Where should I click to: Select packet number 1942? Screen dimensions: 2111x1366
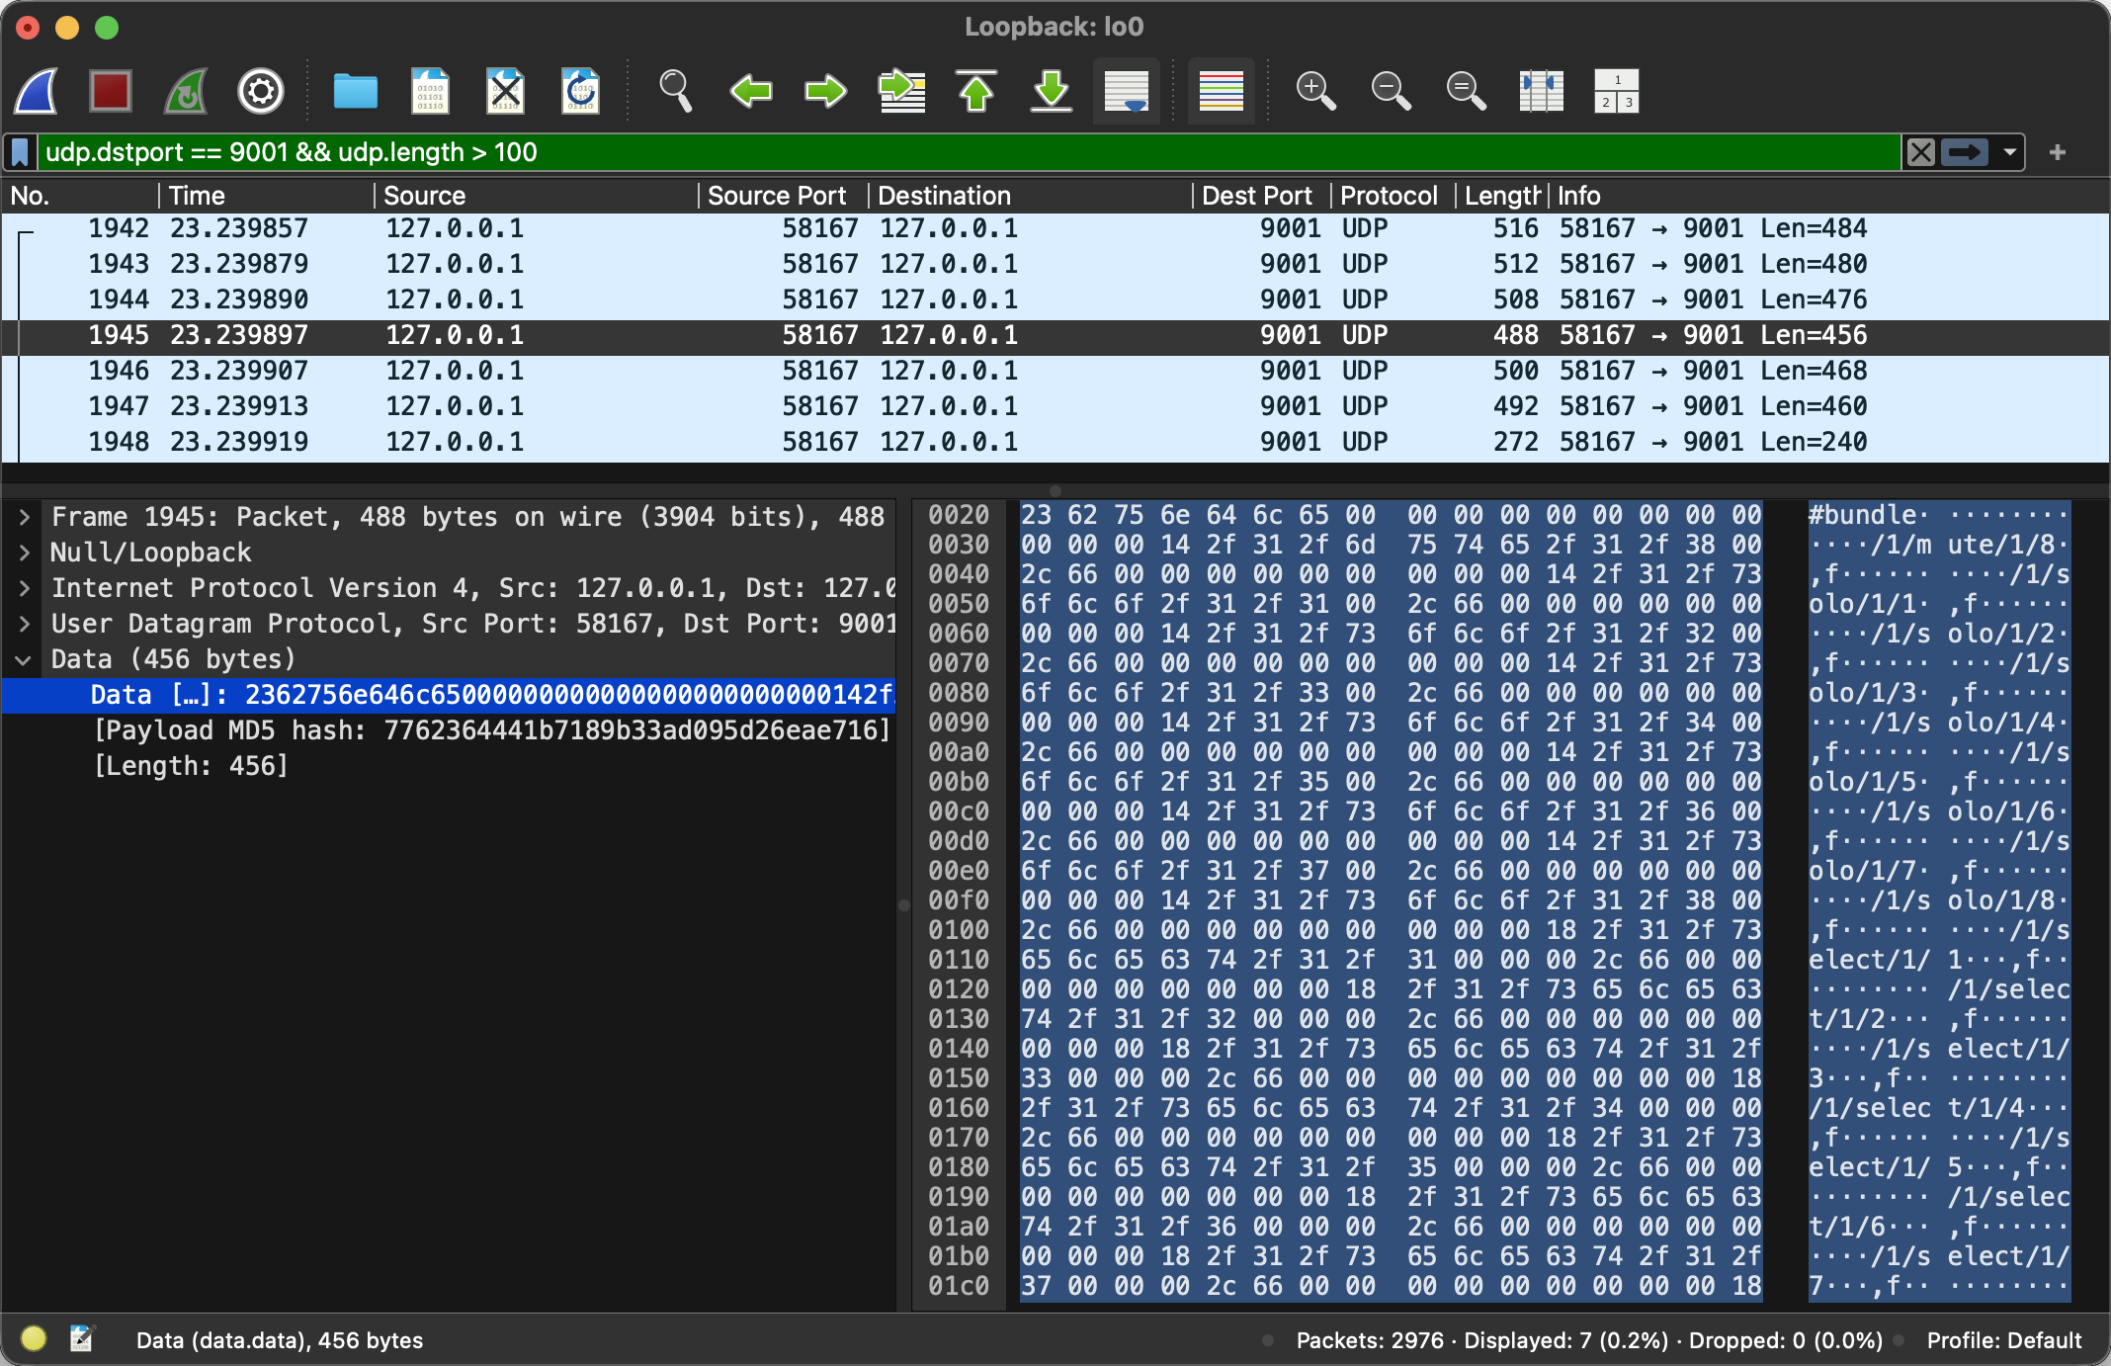click(1055, 228)
